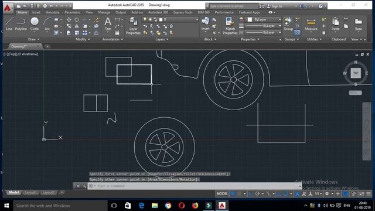
Task: Click the Plot printer icon in quick access toolbar
Action: pos(45,6)
